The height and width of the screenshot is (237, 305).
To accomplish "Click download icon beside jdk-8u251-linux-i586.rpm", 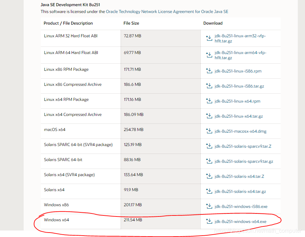I will coord(209,71).
